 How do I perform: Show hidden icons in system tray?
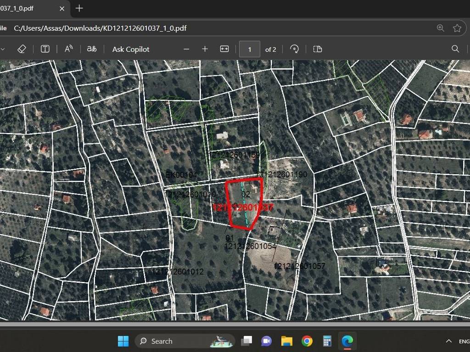pyautogui.click(x=449, y=341)
